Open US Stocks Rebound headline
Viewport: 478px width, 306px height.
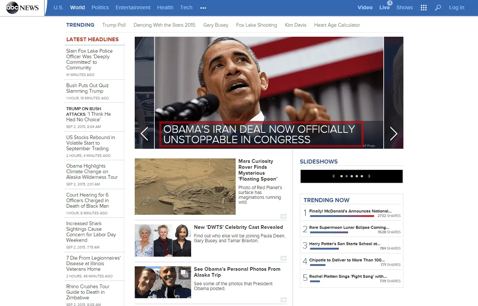pyautogui.click(x=91, y=143)
